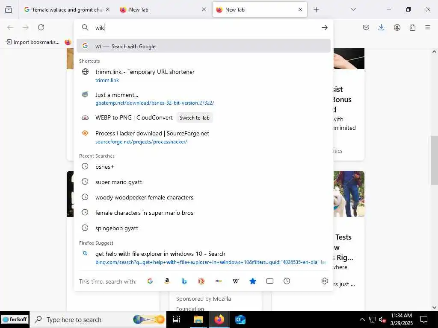Open the Firefox account menu

tap(397, 27)
